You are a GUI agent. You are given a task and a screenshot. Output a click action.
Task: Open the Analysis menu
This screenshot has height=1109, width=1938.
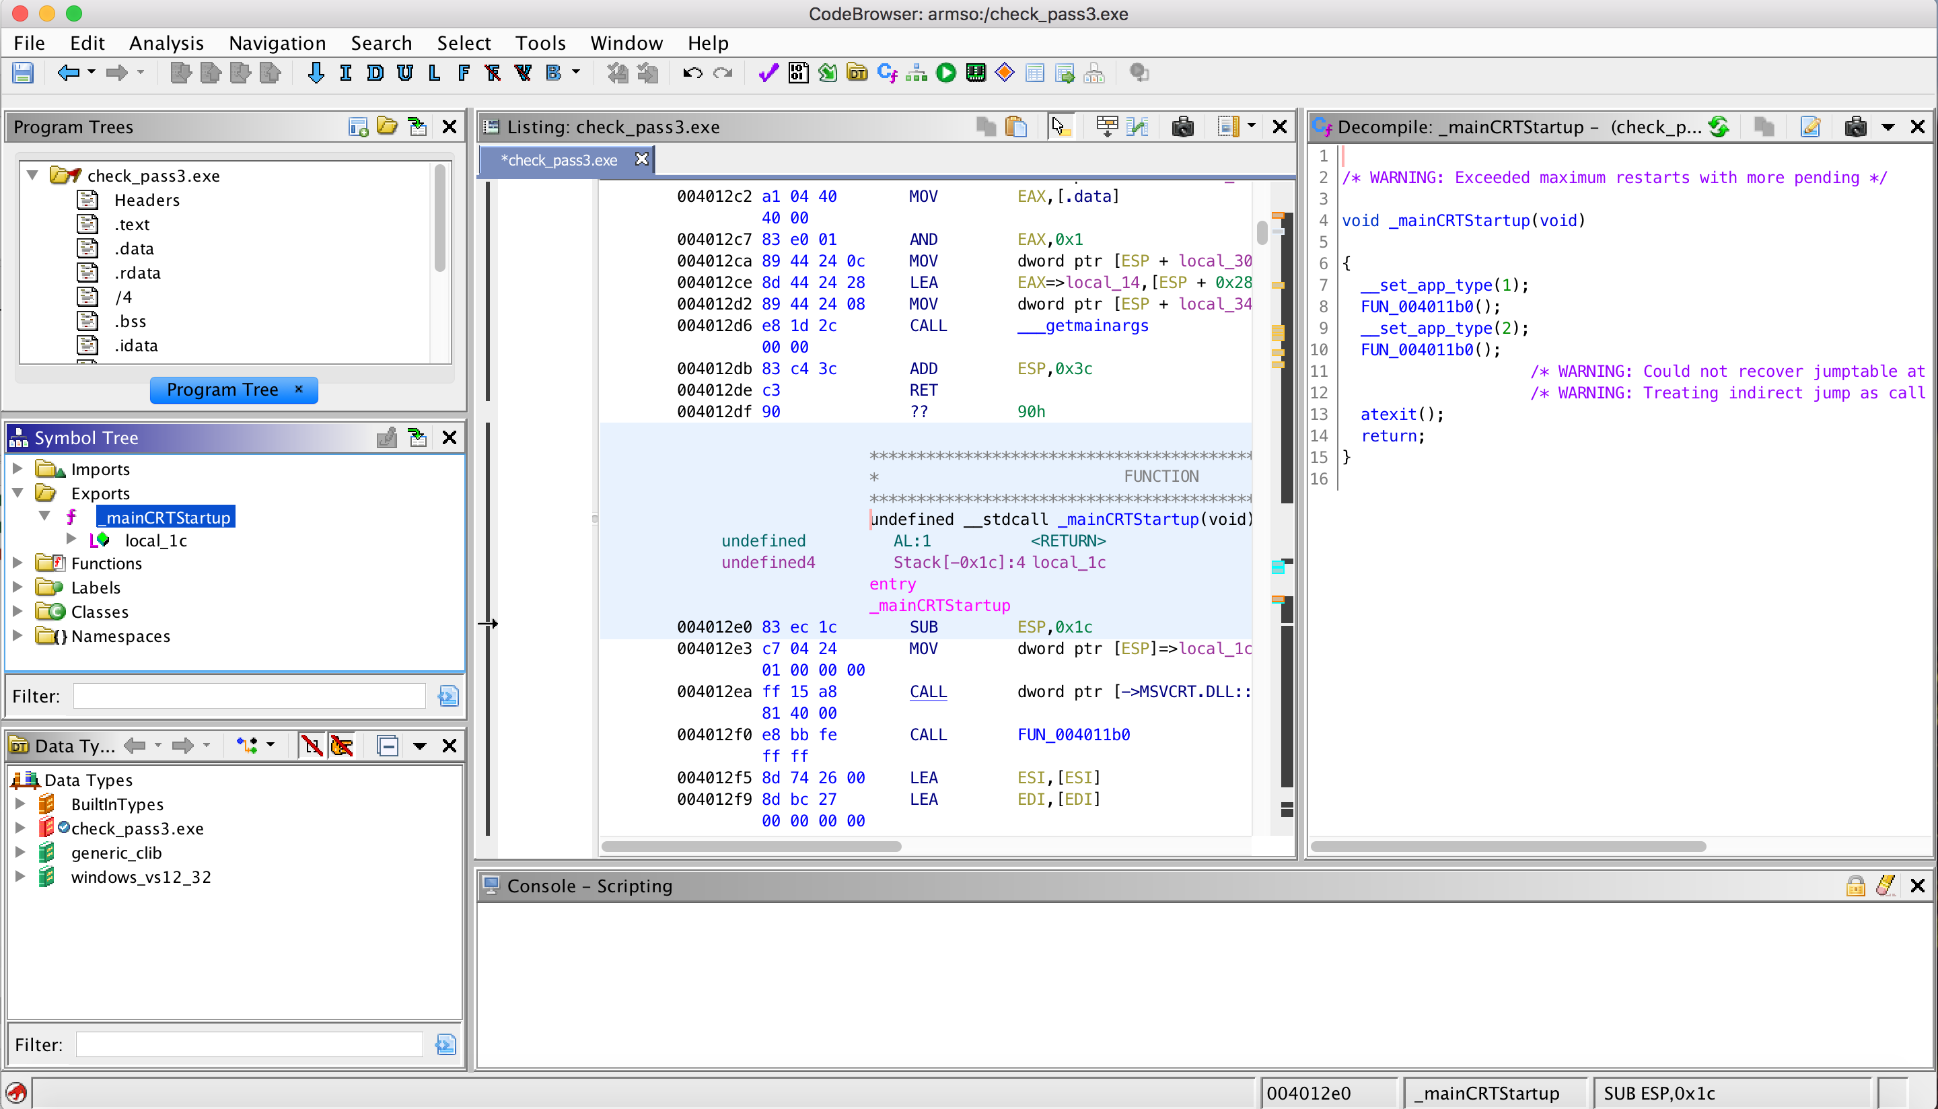pyautogui.click(x=166, y=42)
